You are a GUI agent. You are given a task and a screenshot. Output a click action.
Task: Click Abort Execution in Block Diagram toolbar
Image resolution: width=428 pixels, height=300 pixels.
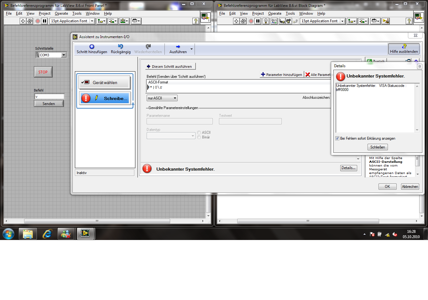coord(251,21)
